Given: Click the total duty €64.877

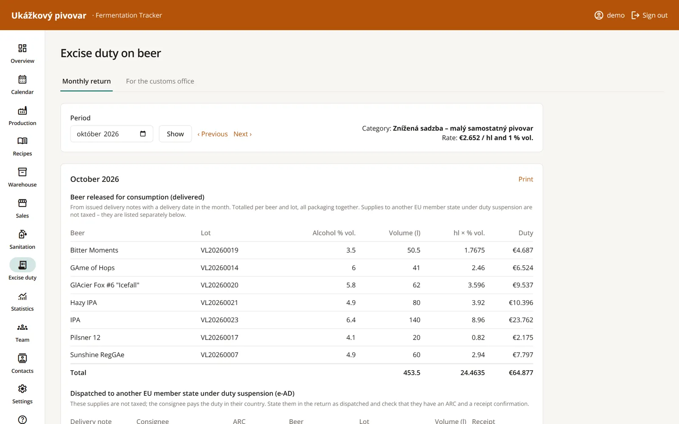Looking at the screenshot, I should tap(521, 373).
